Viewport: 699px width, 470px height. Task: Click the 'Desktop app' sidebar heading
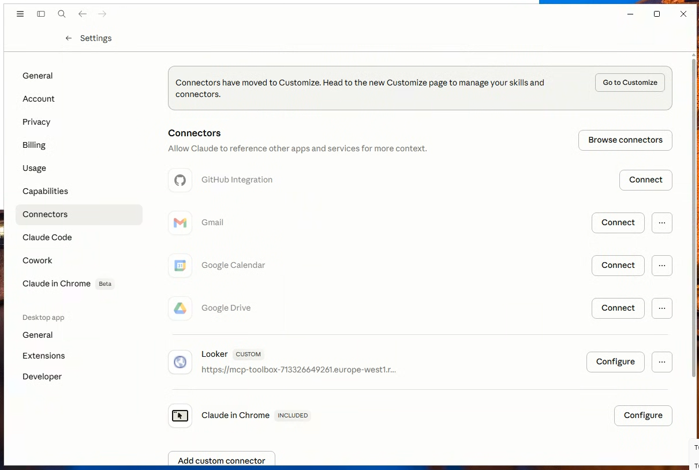tap(43, 318)
